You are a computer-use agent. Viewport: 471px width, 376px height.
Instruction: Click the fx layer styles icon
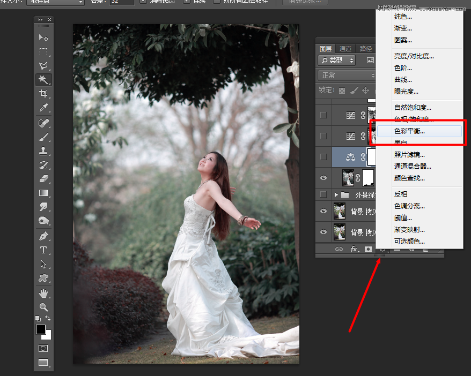tap(352, 249)
